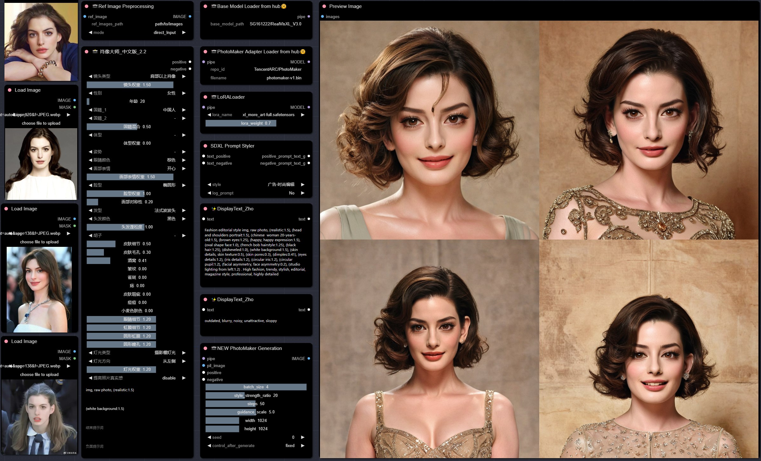Click the third Load Image choose file button
The width and height of the screenshot is (761, 461).
(39, 374)
